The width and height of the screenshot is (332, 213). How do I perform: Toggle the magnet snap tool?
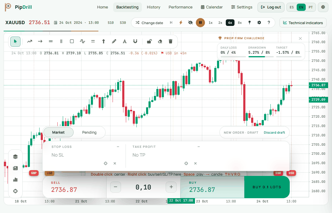point(135,42)
